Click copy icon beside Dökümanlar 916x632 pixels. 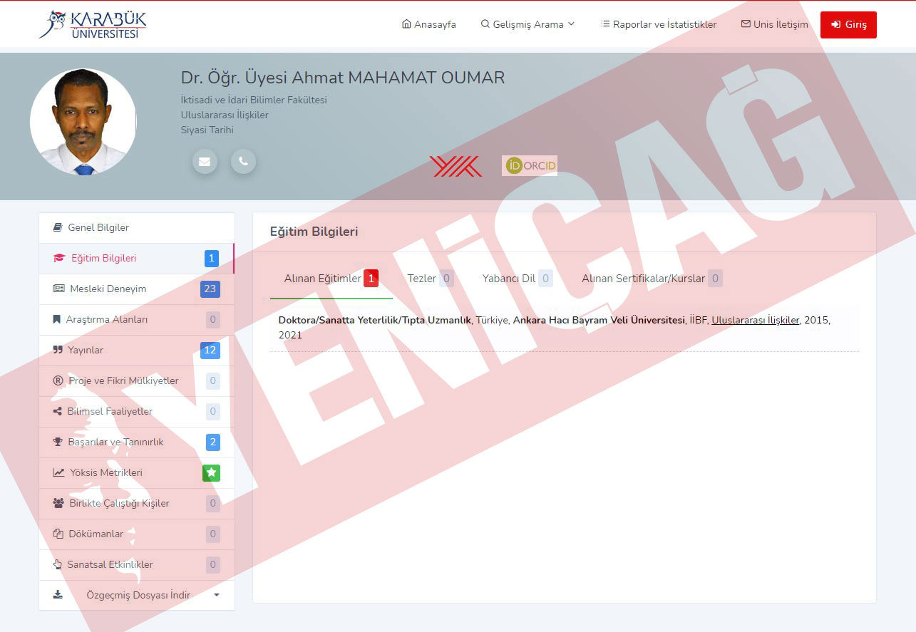click(58, 534)
